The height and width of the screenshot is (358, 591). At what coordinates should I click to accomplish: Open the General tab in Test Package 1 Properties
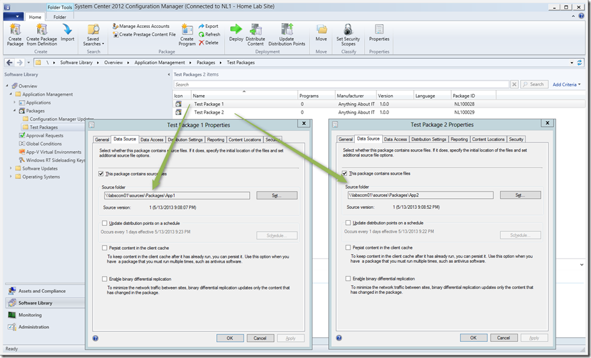click(x=102, y=139)
